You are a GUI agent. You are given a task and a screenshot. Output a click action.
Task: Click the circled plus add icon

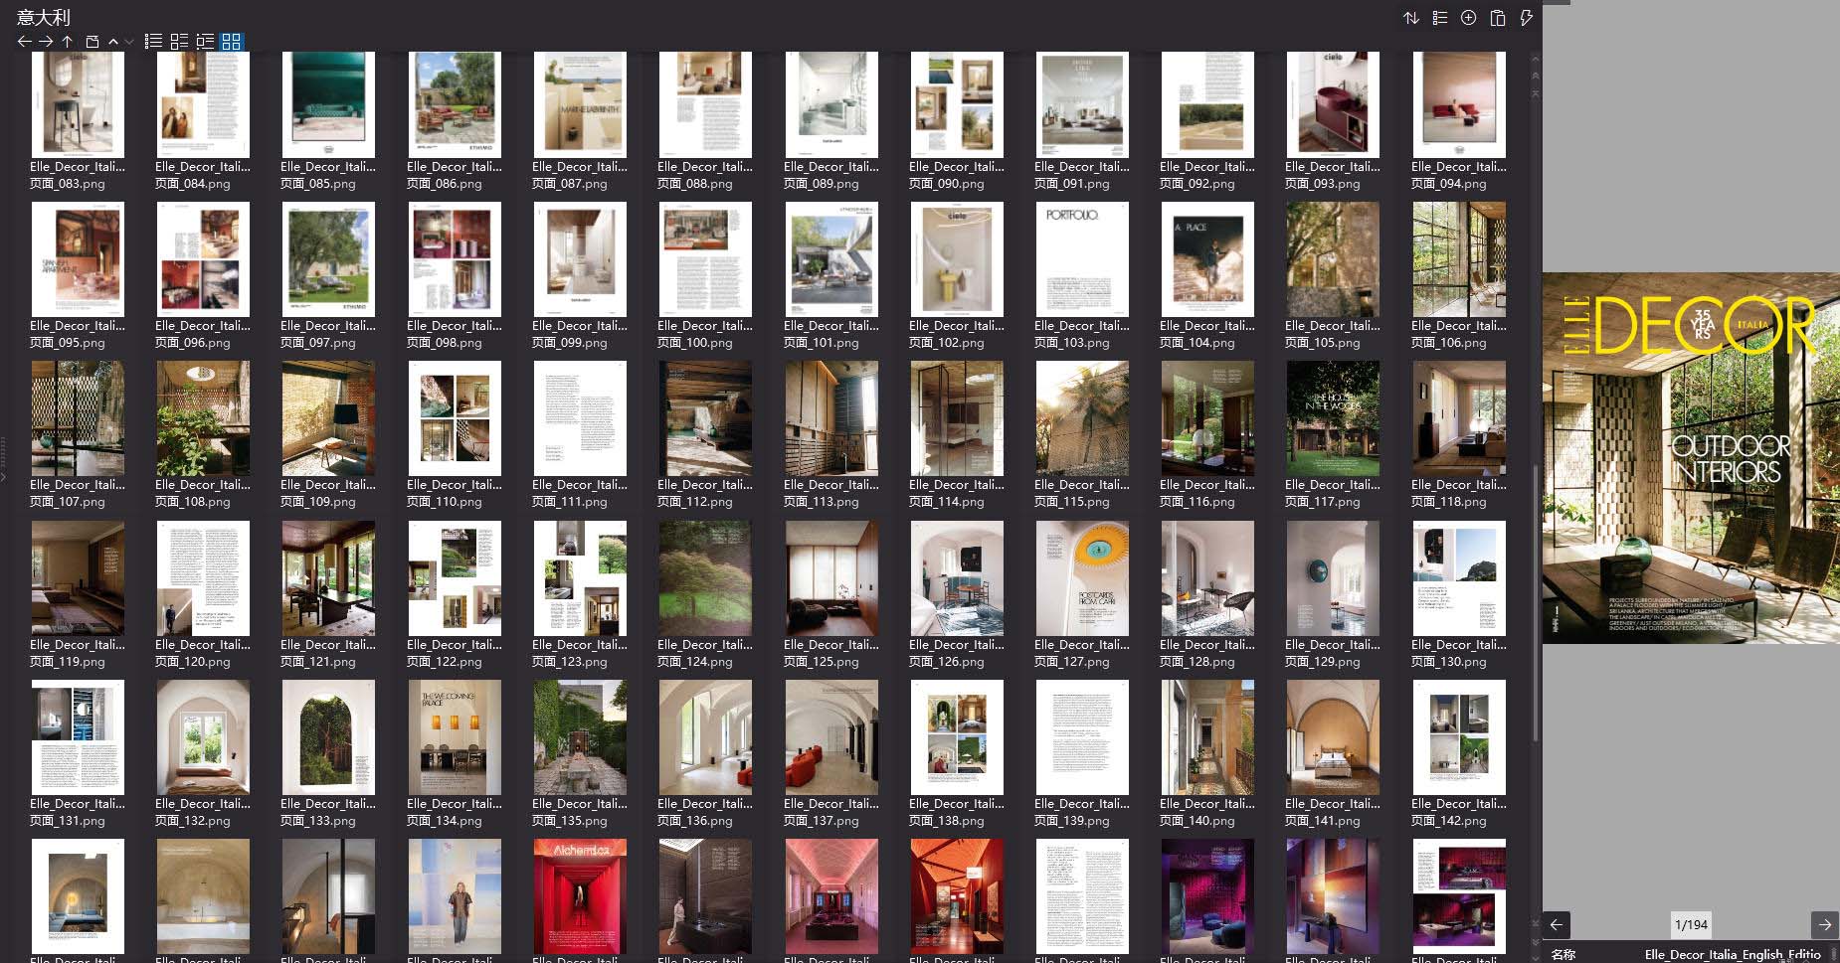pyautogui.click(x=1468, y=18)
